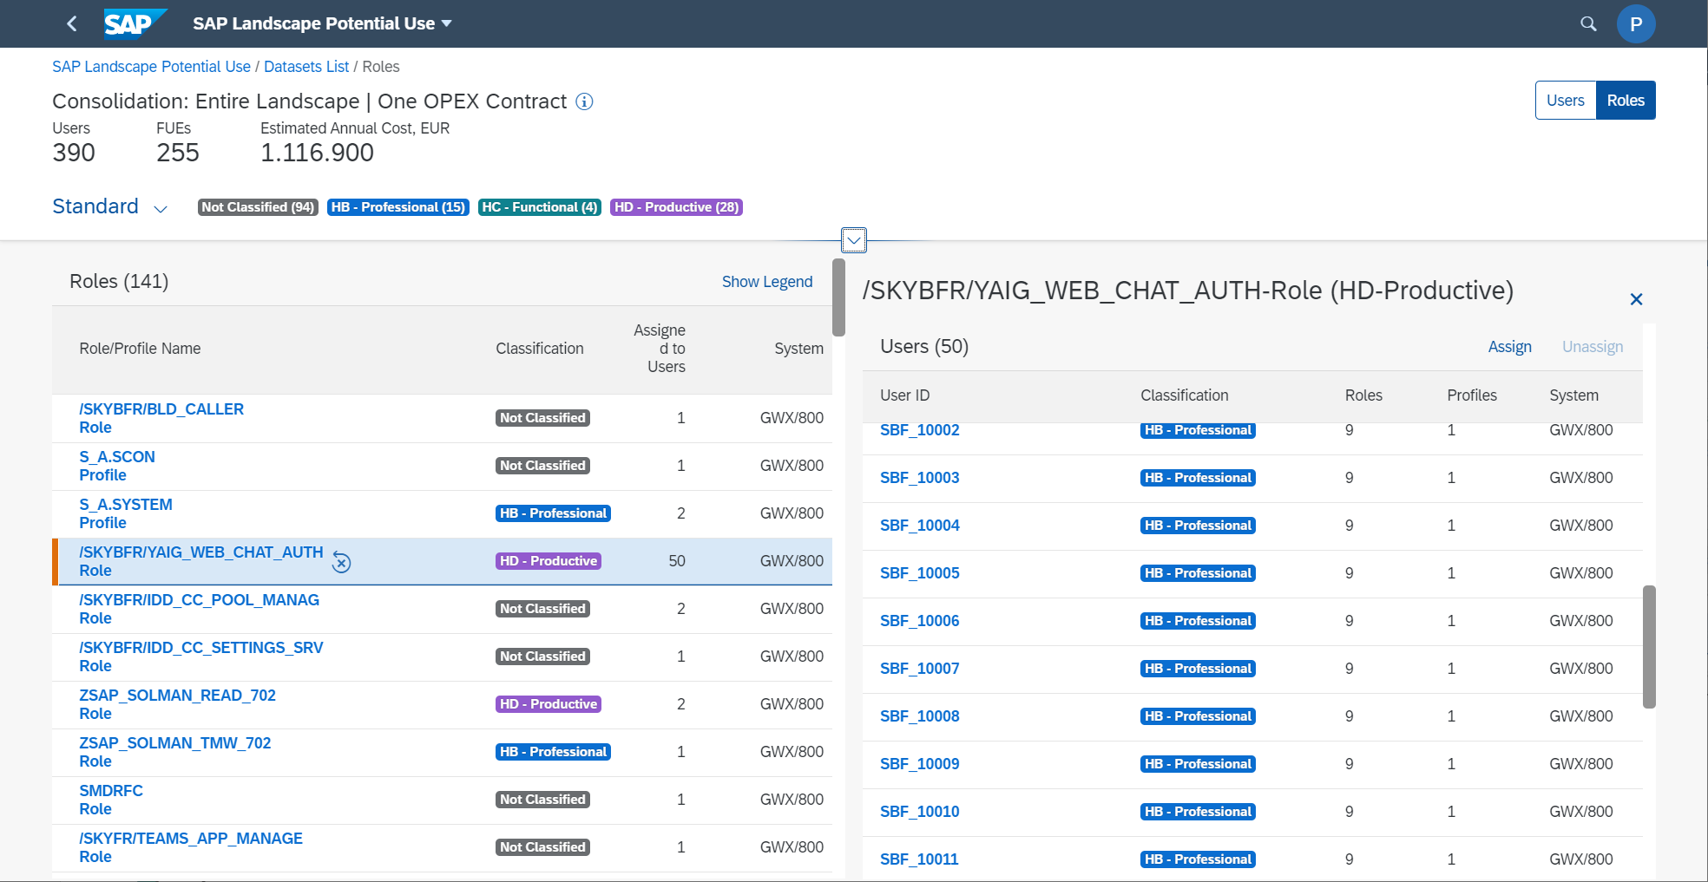Filter by Not Classified (94) tag
This screenshot has width=1708, height=882.
pyautogui.click(x=258, y=207)
